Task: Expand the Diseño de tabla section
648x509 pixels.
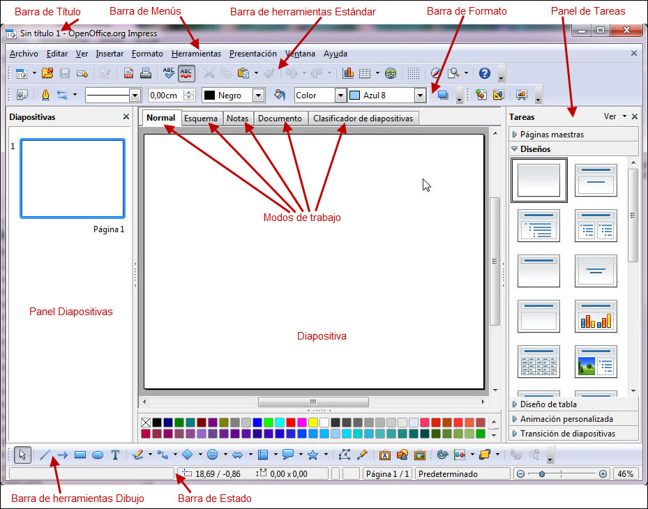Action: [x=573, y=404]
